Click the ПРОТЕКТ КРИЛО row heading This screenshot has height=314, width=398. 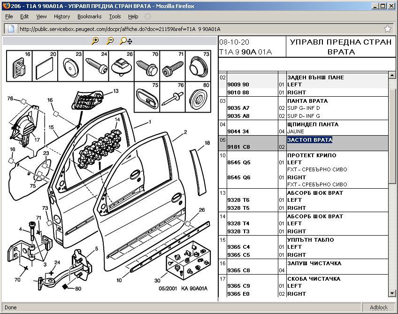(x=312, y=155)
